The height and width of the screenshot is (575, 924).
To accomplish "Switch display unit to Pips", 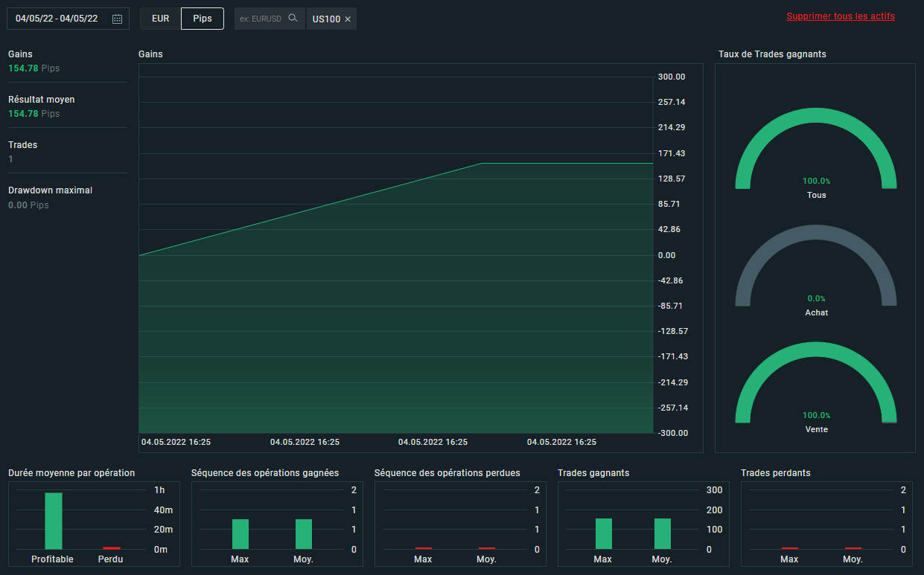I will point(202,19).
